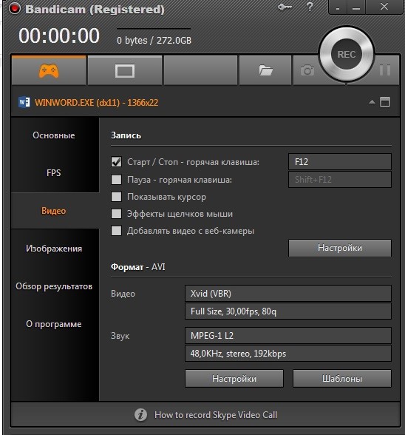This screenshot has width=405, height=435.
Task: Open the output folder icon tab
Action: click(265, 70)
